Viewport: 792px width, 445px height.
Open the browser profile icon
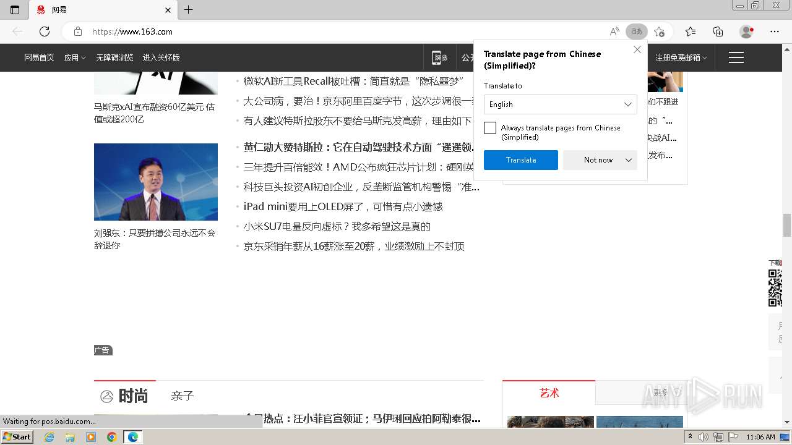747,32
